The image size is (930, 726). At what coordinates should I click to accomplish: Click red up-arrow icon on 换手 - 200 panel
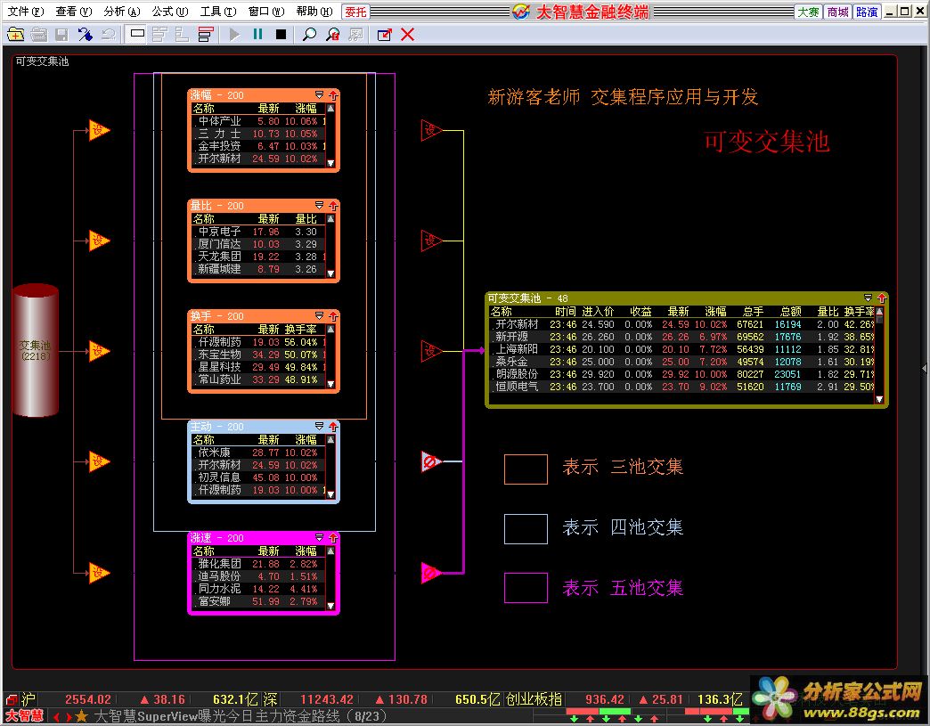[x=333, y=316]
